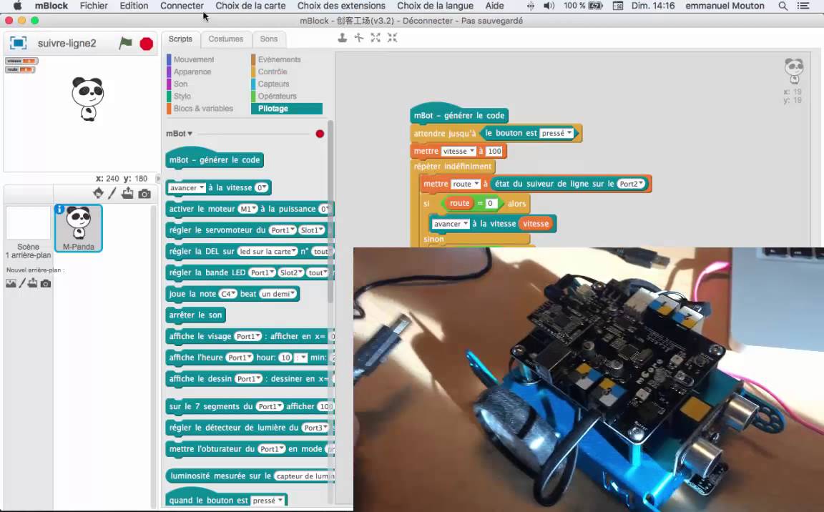Toggle presentation mode icon beside suivre-ligne2

[x=19, y=43]
